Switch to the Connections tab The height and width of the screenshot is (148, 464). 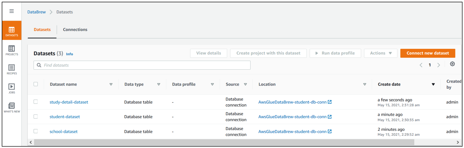[x=75, y=30]
